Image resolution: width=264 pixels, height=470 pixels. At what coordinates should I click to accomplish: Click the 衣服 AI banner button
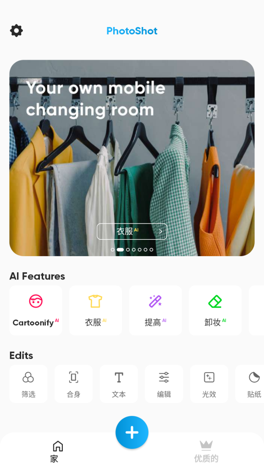tap(132, 231)
